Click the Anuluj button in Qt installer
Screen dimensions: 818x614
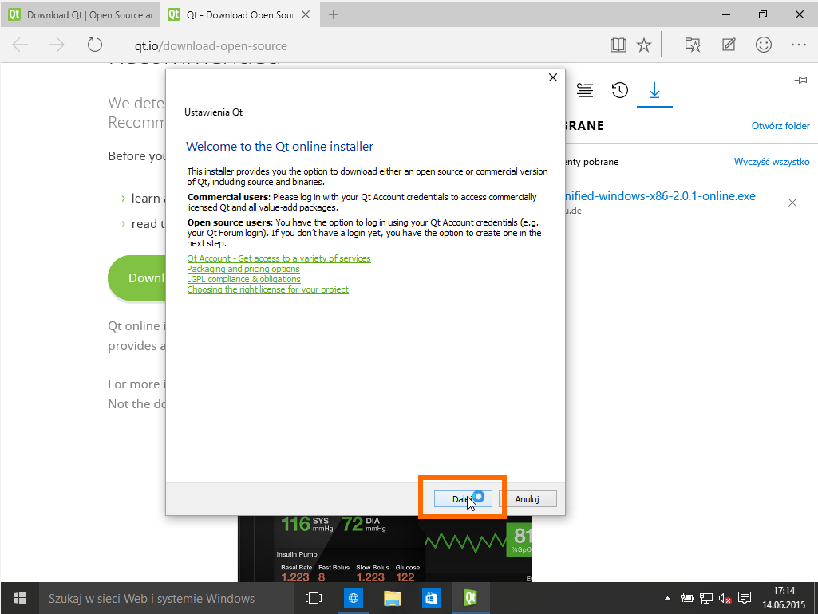(x=528, y=499)
